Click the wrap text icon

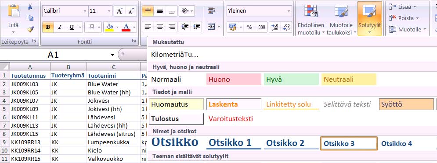[211, 11]
